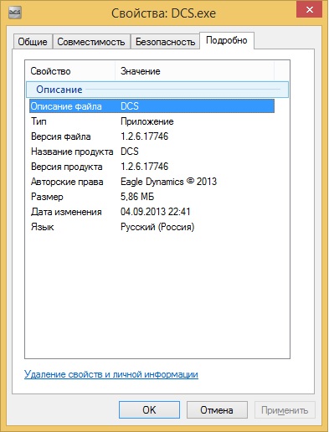Viewport: 329px width, 432px height.
Task: Click the value Приложение
Action: (147, 121)
